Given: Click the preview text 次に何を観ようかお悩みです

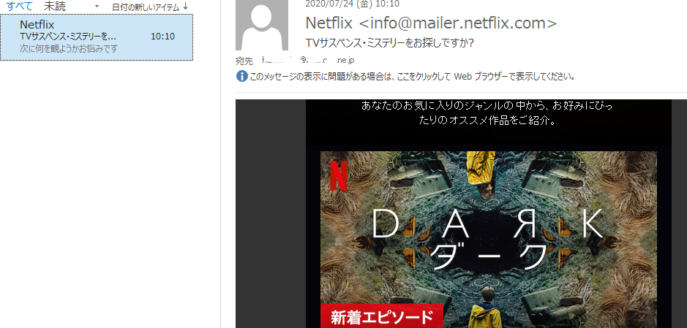Looking at the screenshot, I should (x=69, y=48).
